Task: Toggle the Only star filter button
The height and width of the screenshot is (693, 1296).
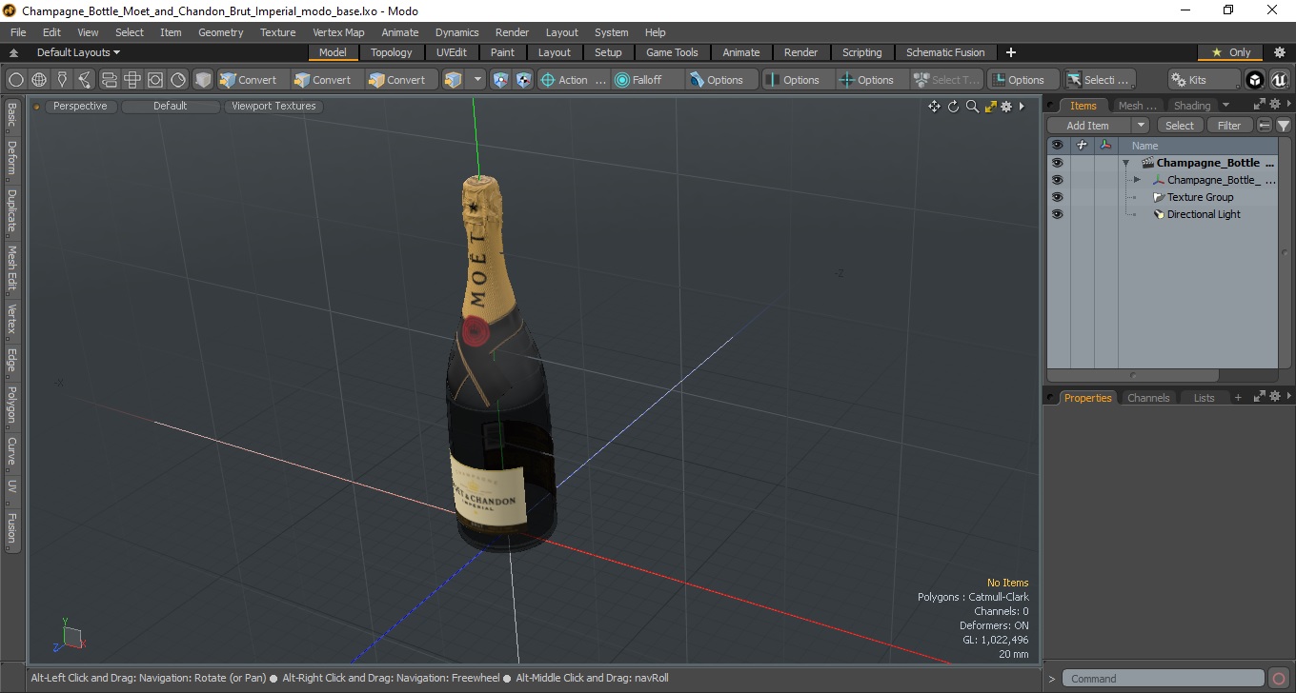Action: pos(1231,52)
